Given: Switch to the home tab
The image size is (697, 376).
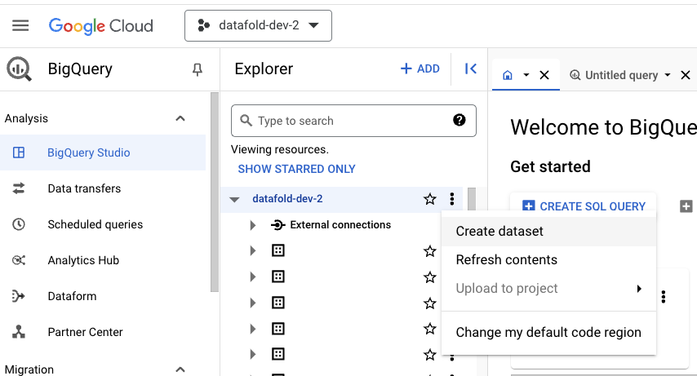Looking at the screenshot, I should coord(508,75).
